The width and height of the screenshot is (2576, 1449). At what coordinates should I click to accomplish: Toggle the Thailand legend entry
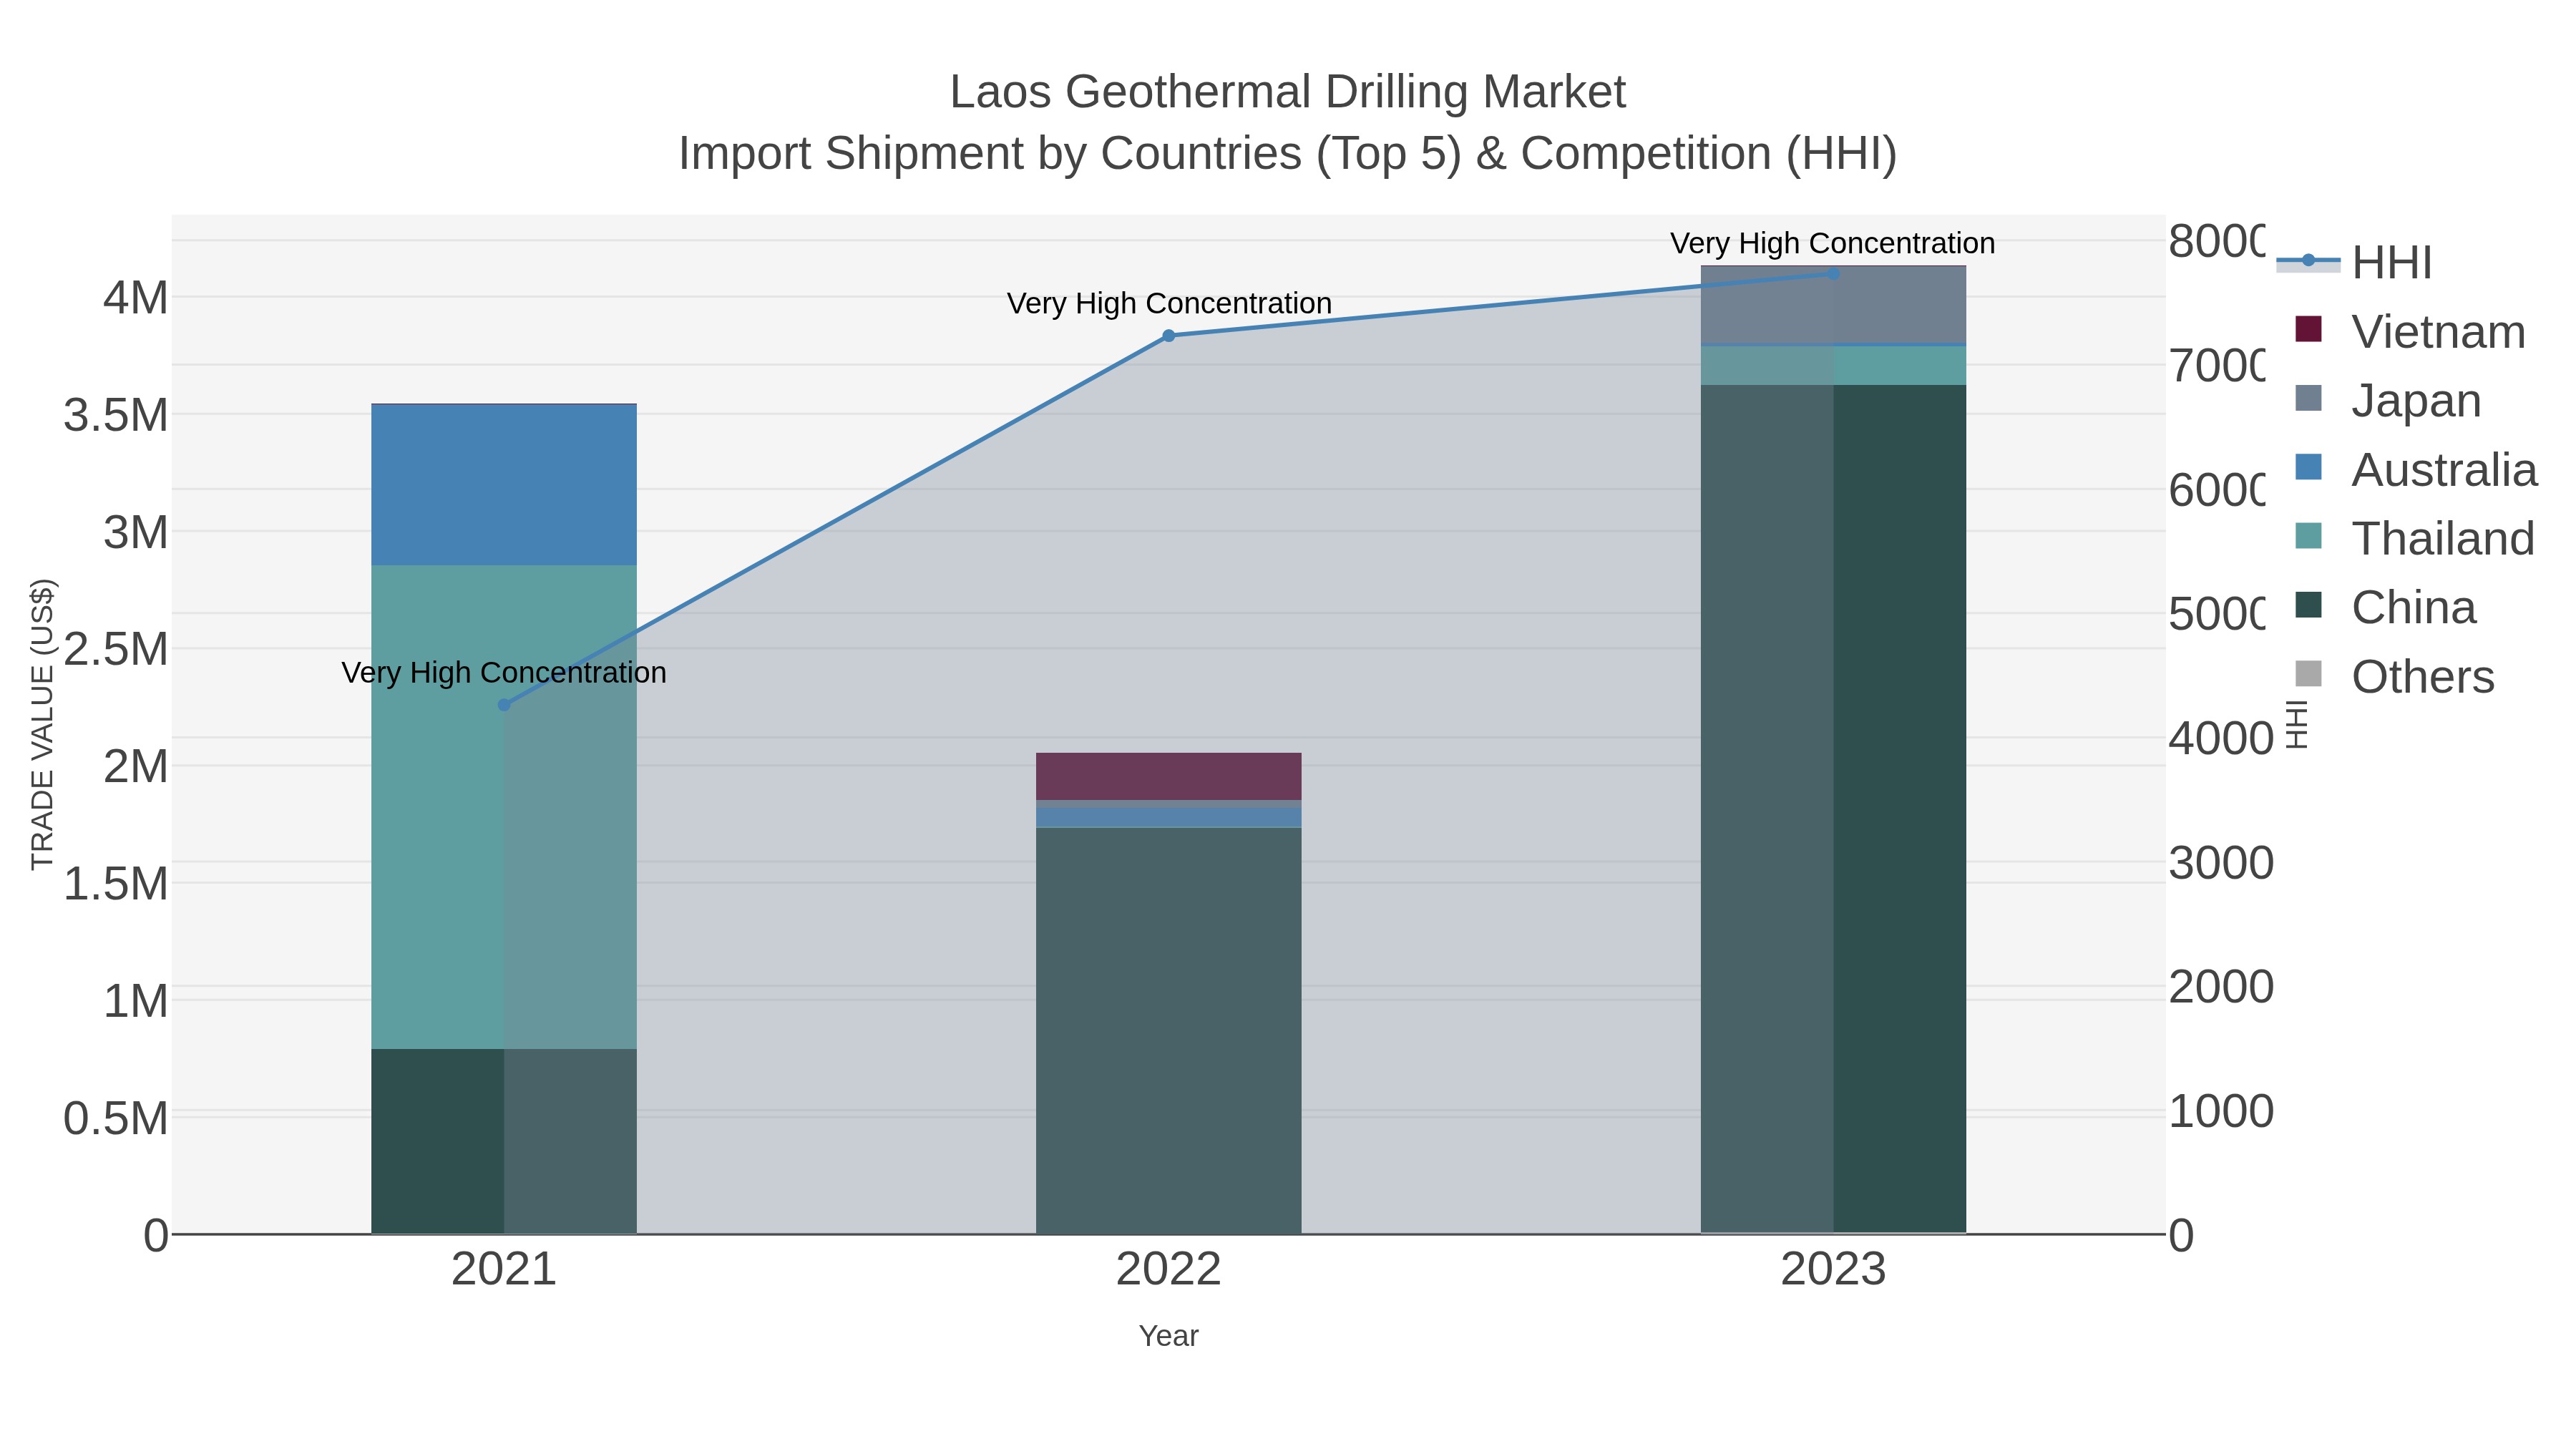coord(2415,538)
